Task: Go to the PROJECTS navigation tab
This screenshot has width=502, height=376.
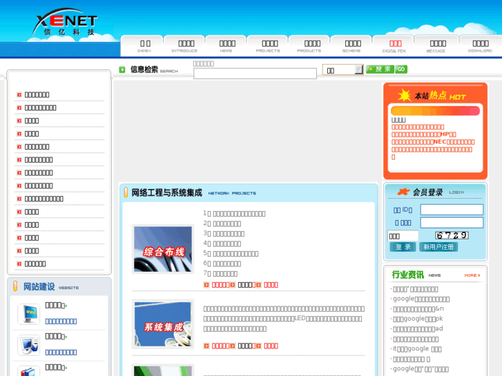Action: click(269, 46)
